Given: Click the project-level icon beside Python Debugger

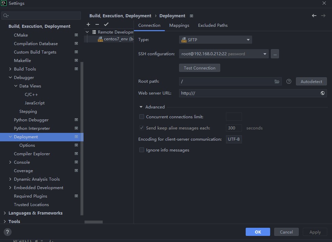Looking at the screenshot, I should coord(76,120).
